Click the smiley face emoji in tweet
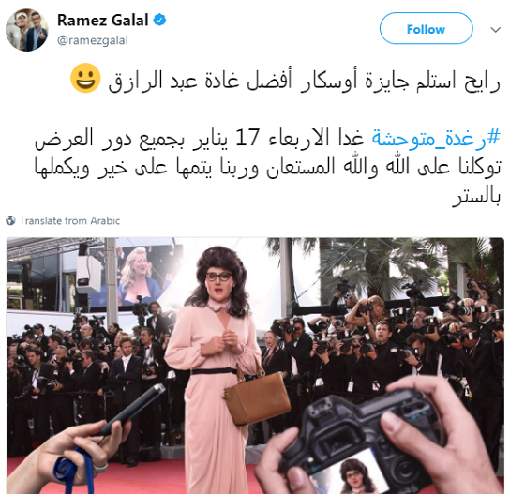 pos(85,78)
